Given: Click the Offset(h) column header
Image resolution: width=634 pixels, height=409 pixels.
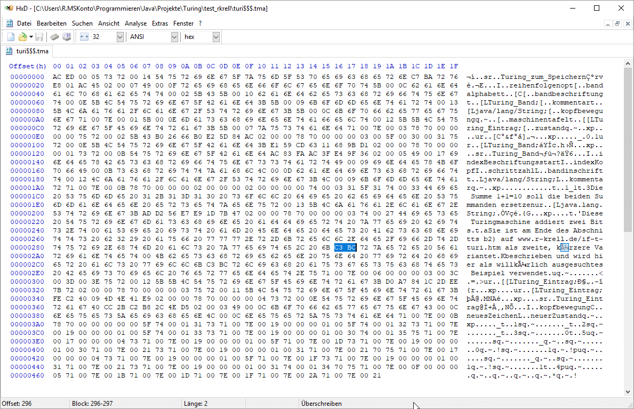Looking at the screenshot, I should tap(28, 66).
